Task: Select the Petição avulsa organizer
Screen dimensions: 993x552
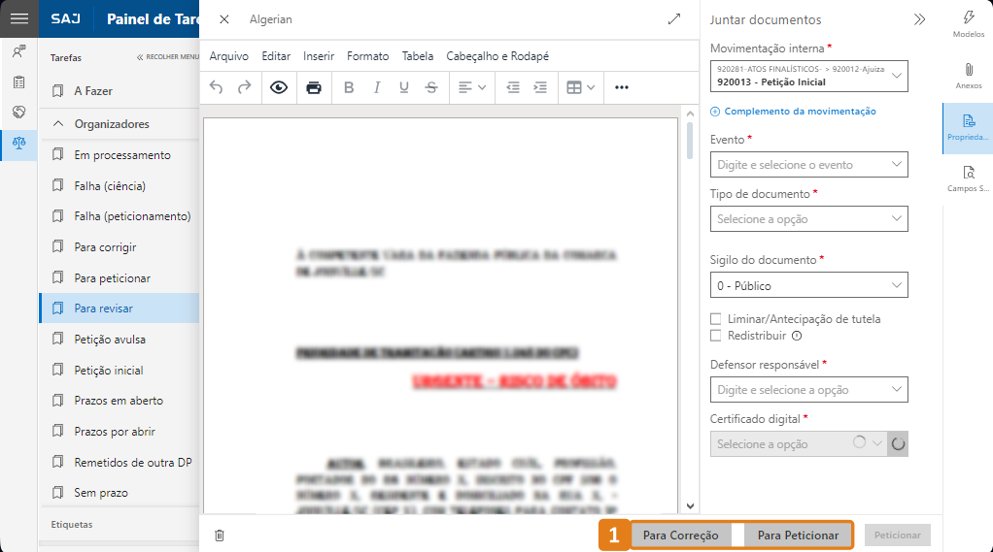Action: coord(120,340)
